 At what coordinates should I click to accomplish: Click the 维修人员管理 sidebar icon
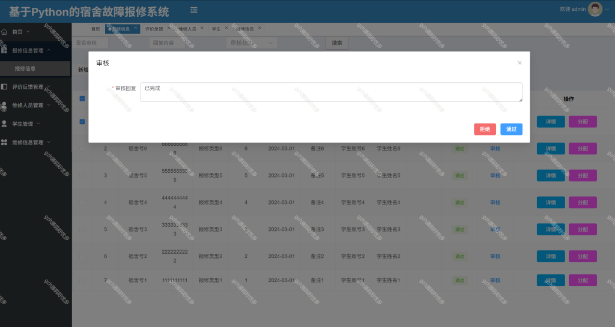click(x=4, y=105)
